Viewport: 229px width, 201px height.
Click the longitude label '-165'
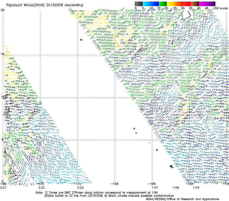[115, 184]
